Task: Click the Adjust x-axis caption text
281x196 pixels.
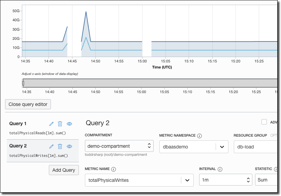Action: (x=50, y=74)
